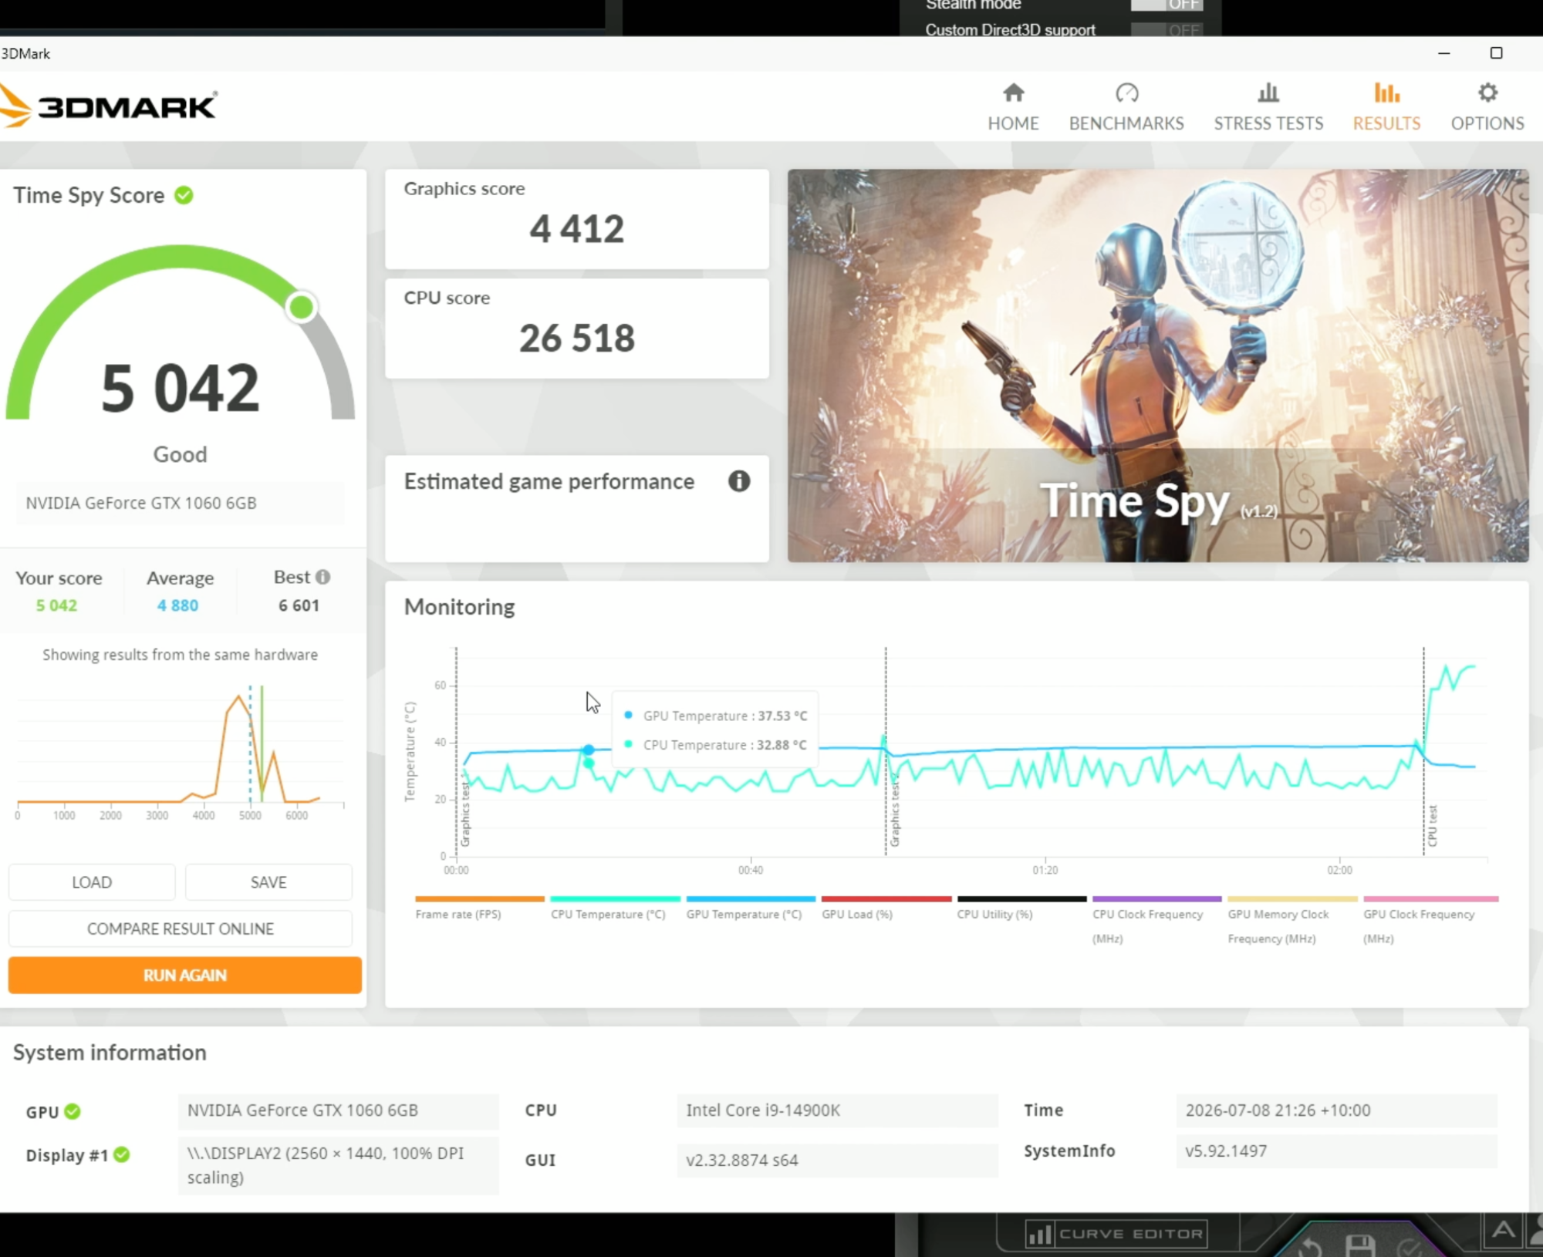This screenshot has width=1543, height=1257.
Task: Toggle GPU Memory Clock Frequency series
Action: click(1292, 922)
